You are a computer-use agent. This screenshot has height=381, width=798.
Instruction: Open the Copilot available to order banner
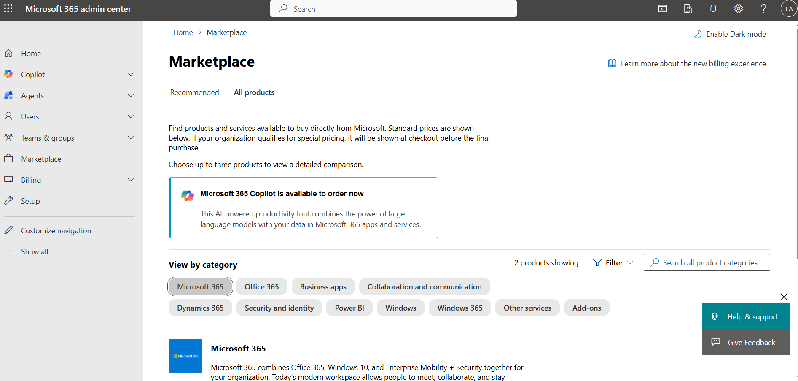(x=304, y=208)
